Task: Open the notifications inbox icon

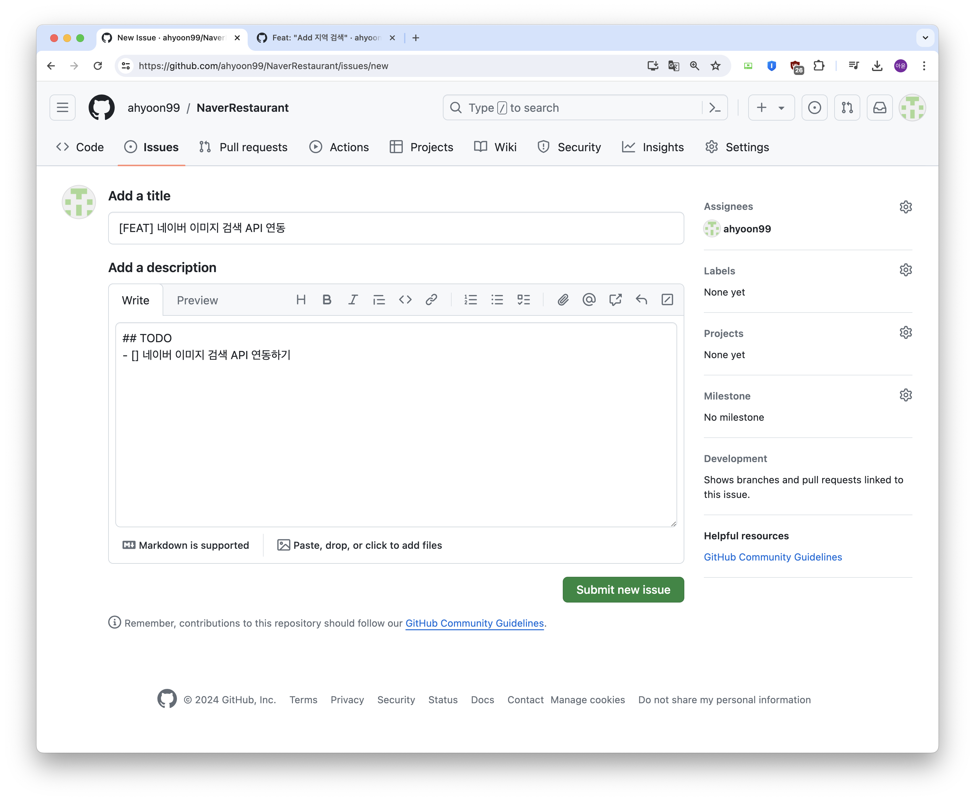Action: [x=880, y=108]
